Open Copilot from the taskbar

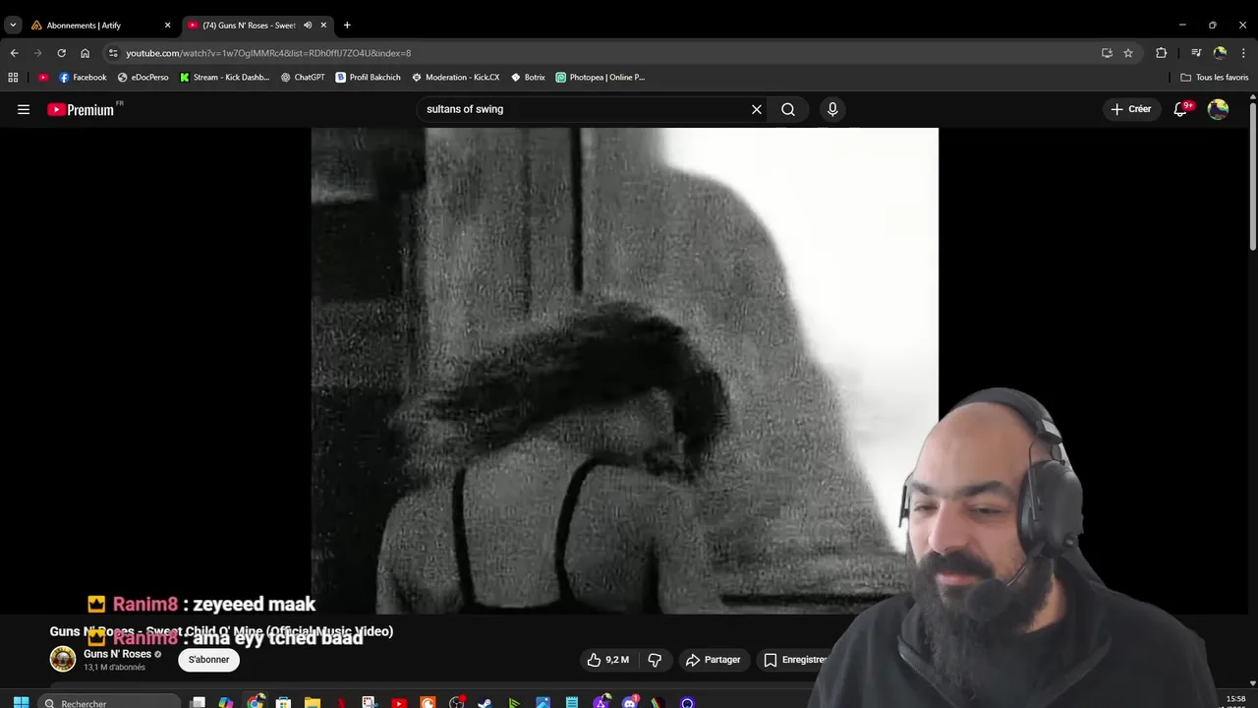pos(226,702)
